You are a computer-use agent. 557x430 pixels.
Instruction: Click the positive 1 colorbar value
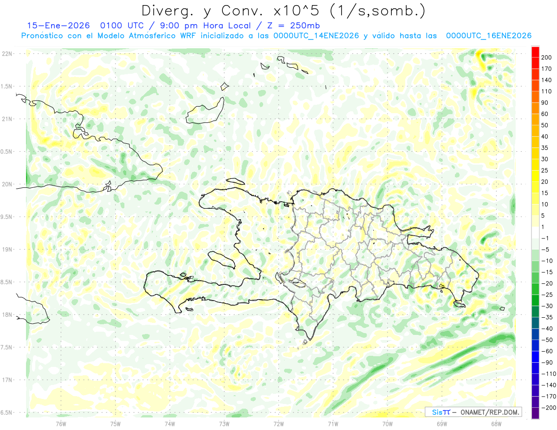(x=543, y=227)
